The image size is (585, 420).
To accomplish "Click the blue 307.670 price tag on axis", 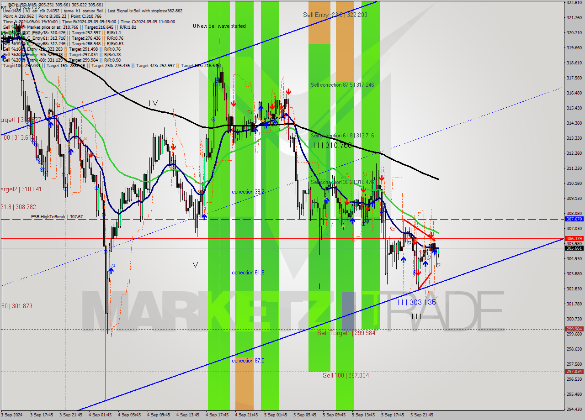I will [574, 219].
